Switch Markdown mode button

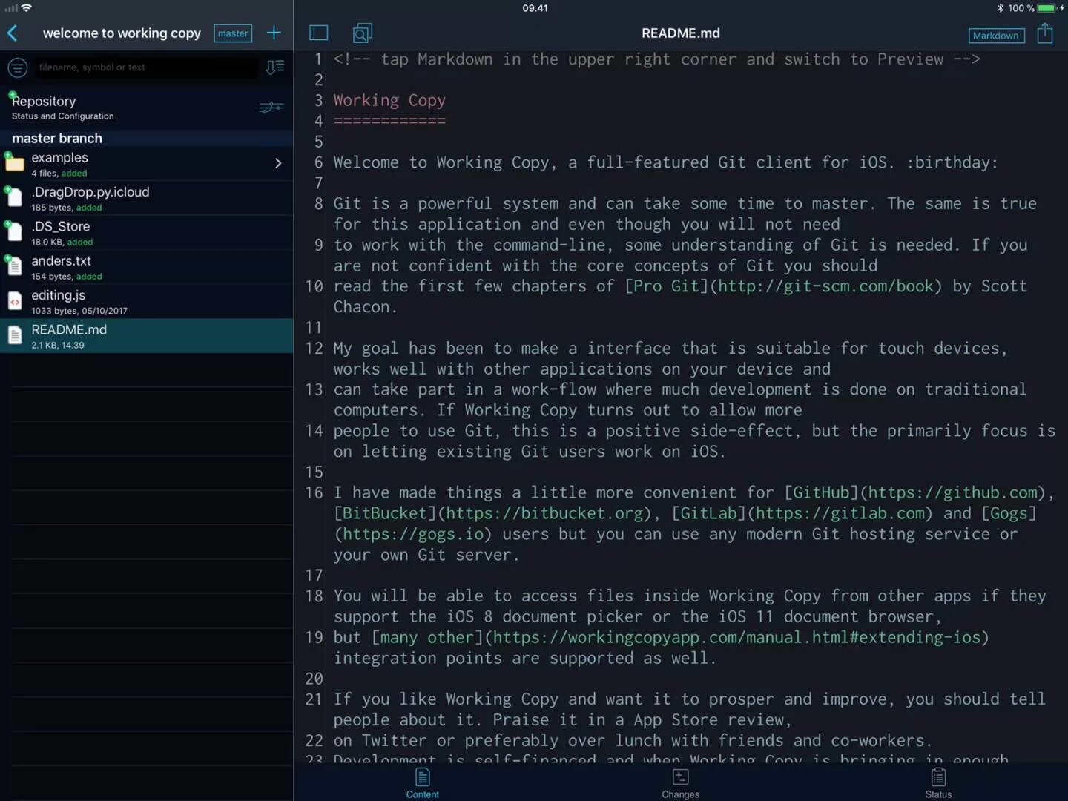(996, 36)
